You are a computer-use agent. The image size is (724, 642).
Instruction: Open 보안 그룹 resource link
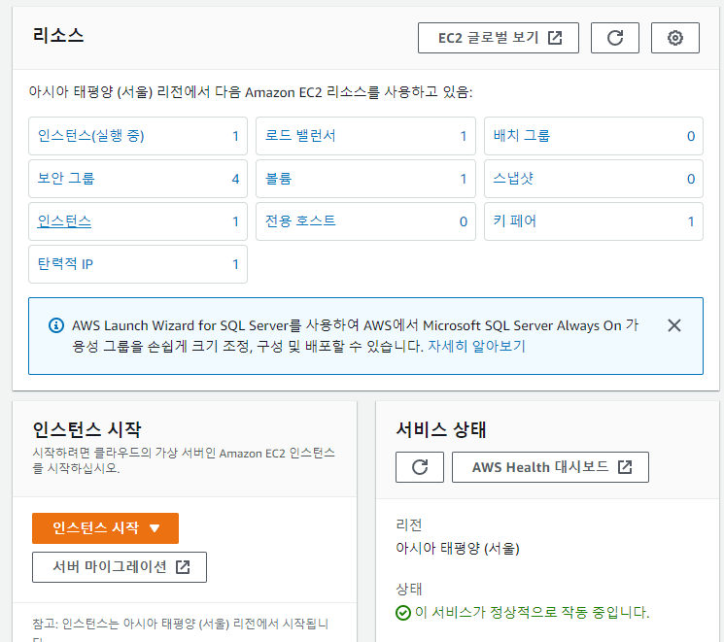click(x=66, y=178)
